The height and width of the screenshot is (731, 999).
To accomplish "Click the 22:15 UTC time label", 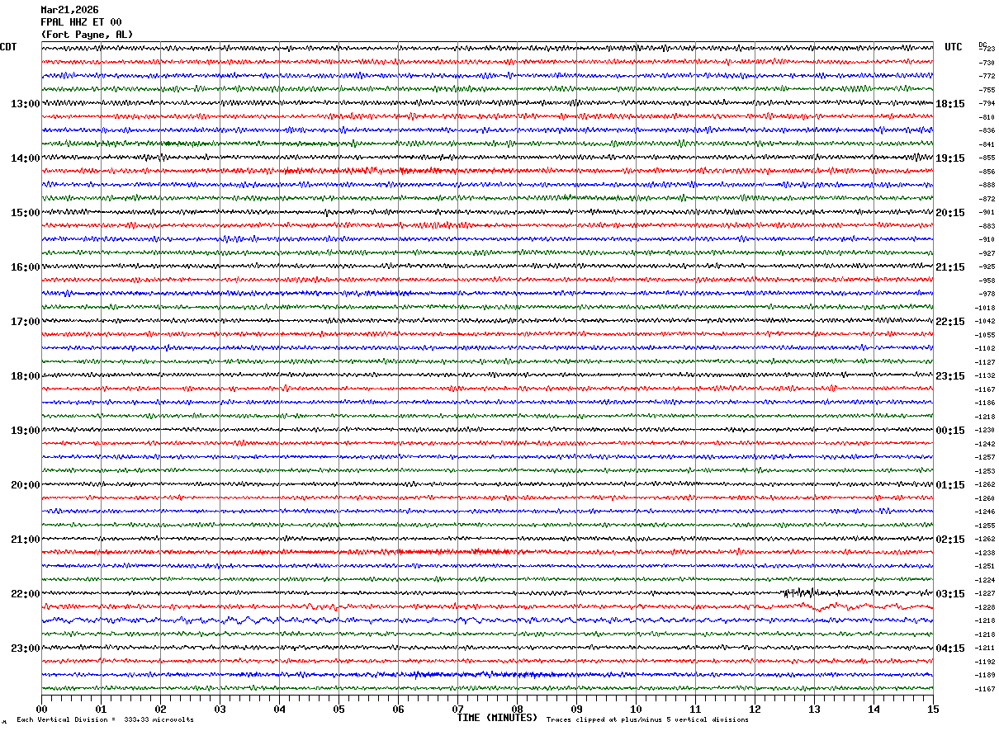I will click(x=950, y=322).
